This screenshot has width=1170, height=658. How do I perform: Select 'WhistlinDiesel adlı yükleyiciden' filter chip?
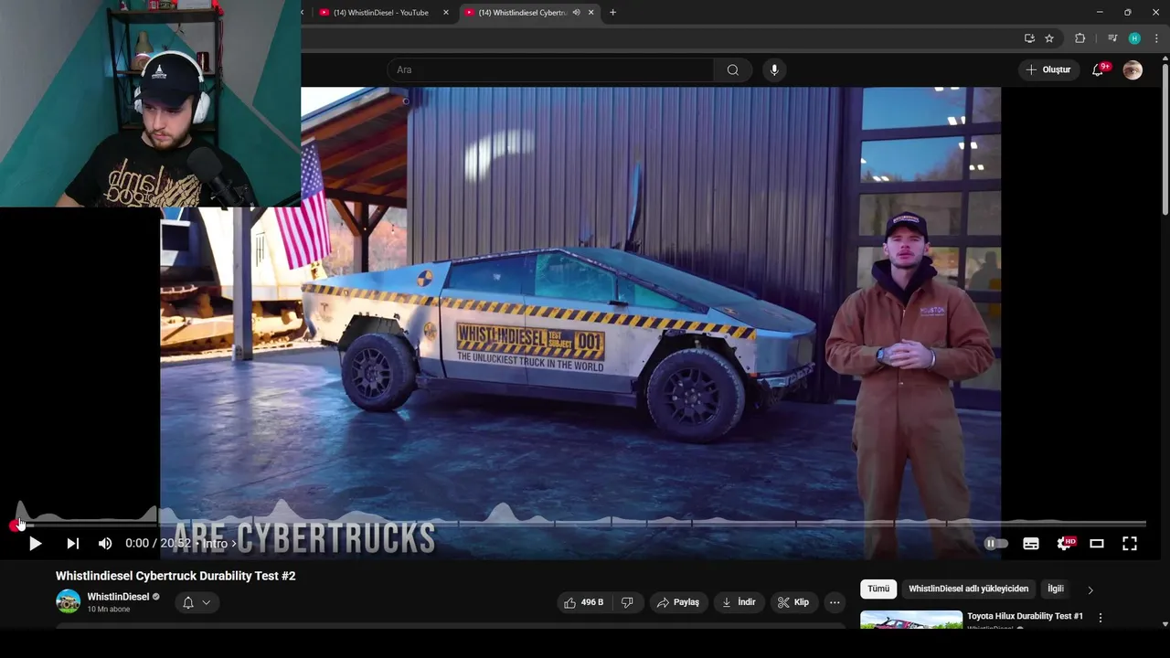pyautogui.click(x=969, y=589)
